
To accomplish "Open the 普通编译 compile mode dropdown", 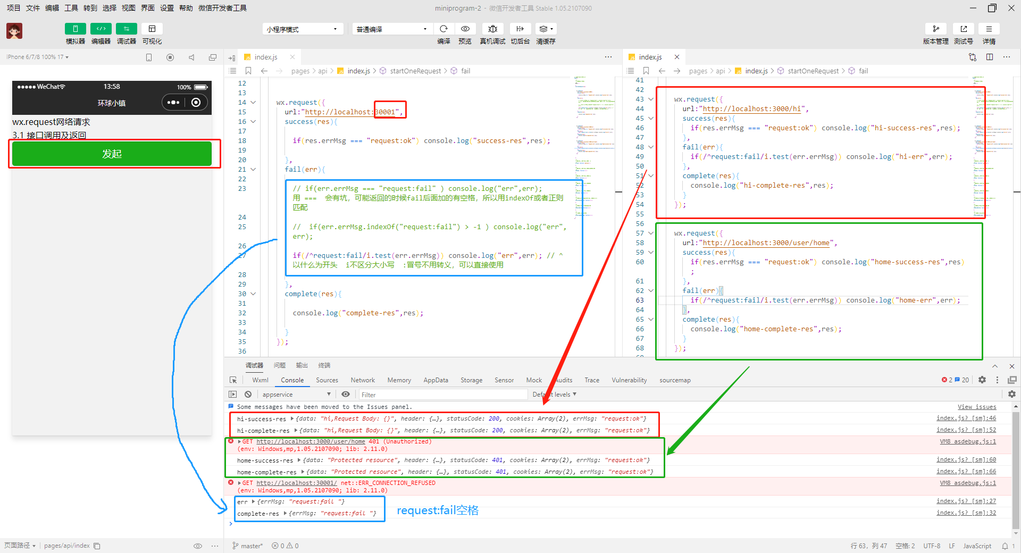I will click(x=391, y=29).
